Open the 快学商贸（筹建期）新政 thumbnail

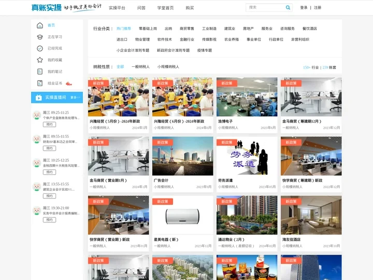[x=311, y=156]
